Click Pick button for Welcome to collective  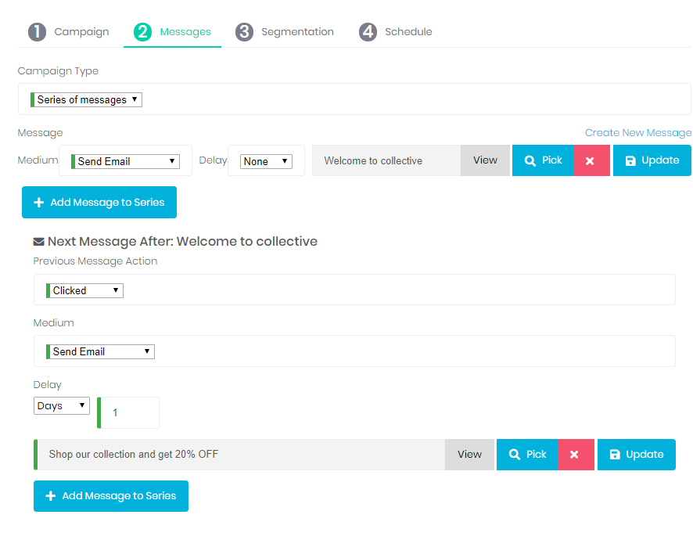click(x=543, y=160)
